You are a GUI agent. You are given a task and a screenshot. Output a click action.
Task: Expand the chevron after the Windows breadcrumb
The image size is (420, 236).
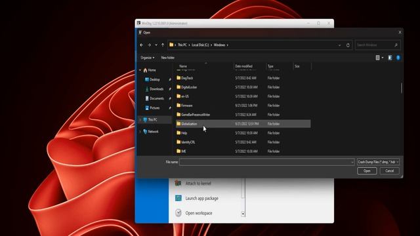point(228,45)
